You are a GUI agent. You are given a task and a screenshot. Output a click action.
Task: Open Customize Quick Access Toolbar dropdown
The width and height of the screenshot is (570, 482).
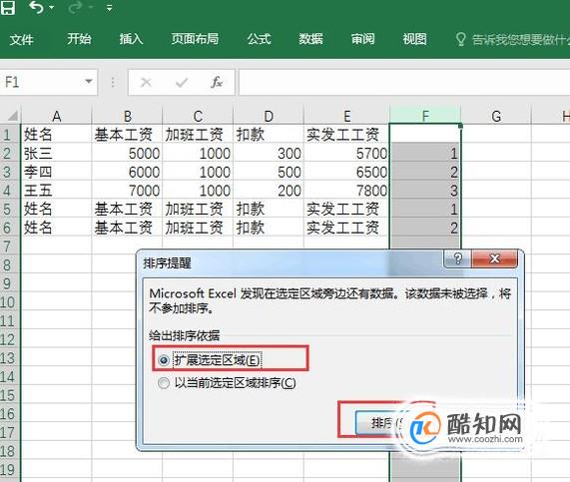pyautogui.click(x=109, y=8)
